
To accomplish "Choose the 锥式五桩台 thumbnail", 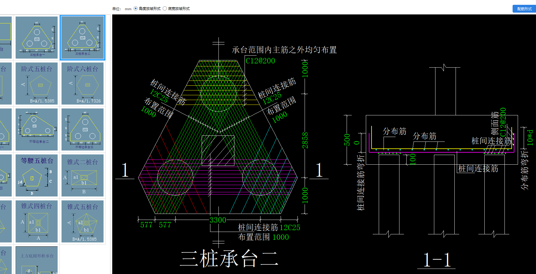I will [x=83, y=221].
